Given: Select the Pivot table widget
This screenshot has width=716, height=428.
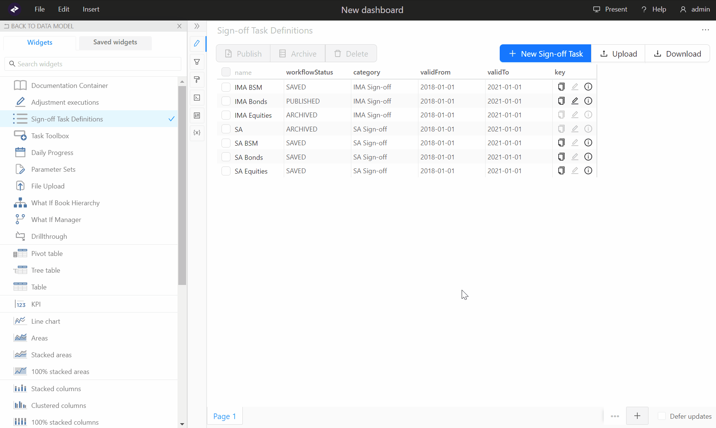Looking at the screenshot, I should click(x=89, y=253).
